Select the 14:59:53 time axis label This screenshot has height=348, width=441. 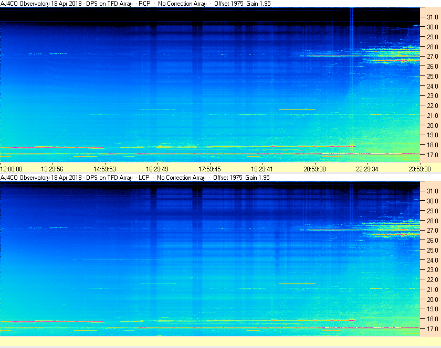[x=104, y=169]
